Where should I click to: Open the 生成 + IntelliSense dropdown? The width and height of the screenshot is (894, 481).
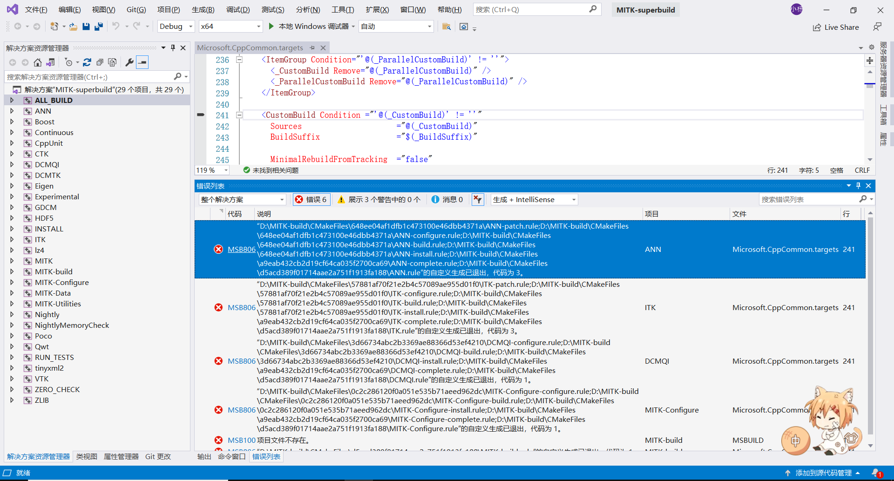tap(535, 200)
